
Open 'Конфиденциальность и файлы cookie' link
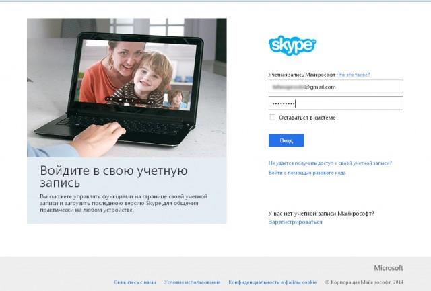(x=272, y=282)
